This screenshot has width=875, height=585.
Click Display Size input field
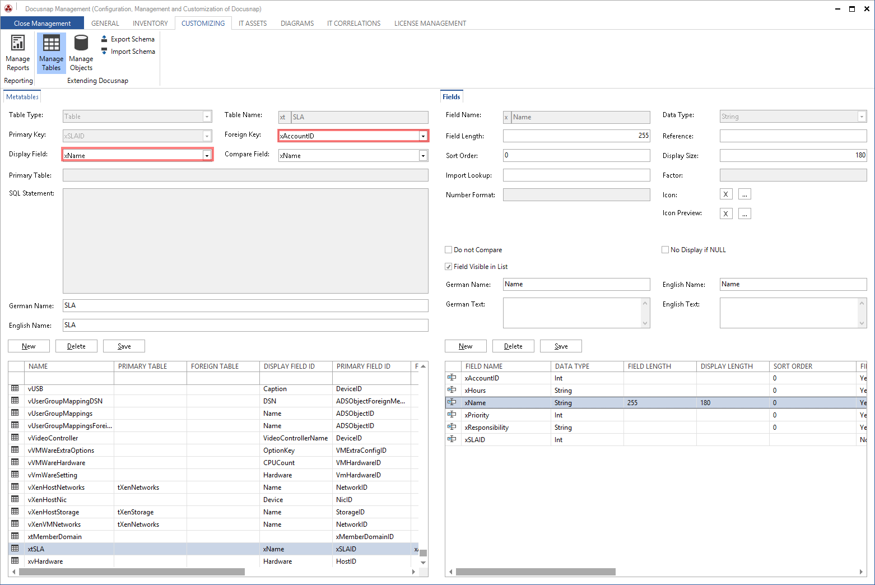pyautogui.click(x=793, y=156)
